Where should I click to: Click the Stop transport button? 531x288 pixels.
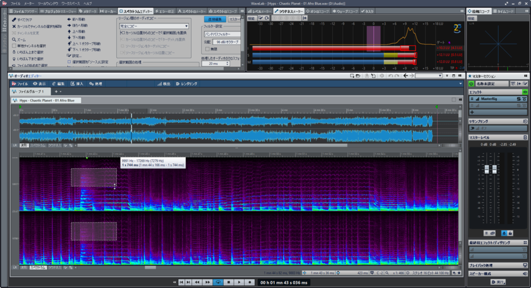tap(228, 282)
